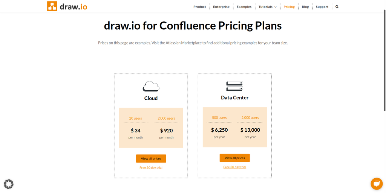Image resolution: width=386 pixels, height=193 pixels.
Task: Expand the Tutorials dropdown menu
Action: click(x=267, y=7)
